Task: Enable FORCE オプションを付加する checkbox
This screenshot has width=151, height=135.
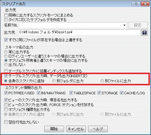Action: click(x=6, y=105)
